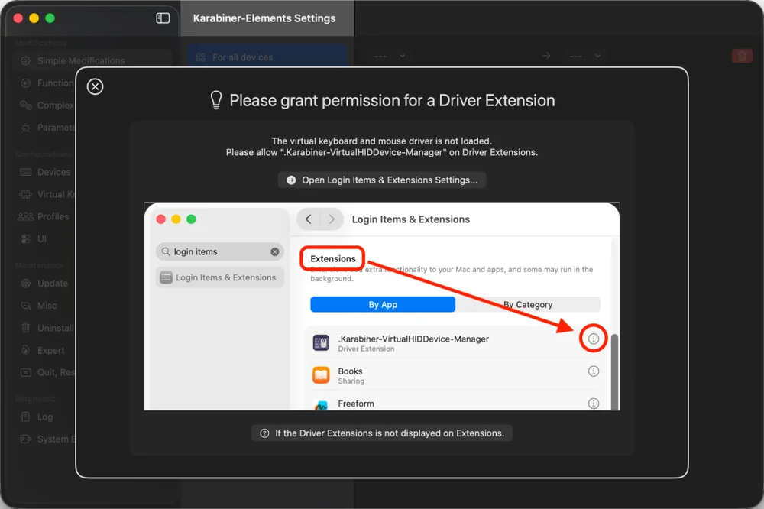The width and height of the screenshot is (764, 509).
Task: Click info icon for Books extension
Action: point(593,371)
